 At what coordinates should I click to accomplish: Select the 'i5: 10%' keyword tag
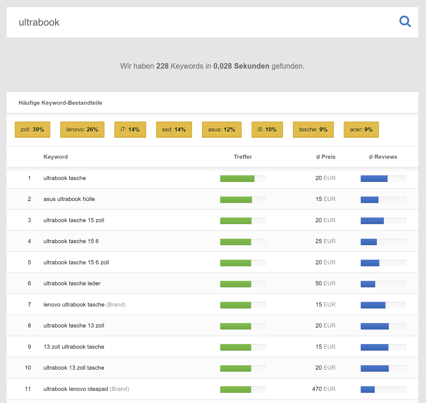267,130
